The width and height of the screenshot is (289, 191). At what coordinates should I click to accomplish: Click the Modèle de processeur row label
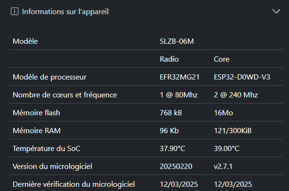pos(49,77)
